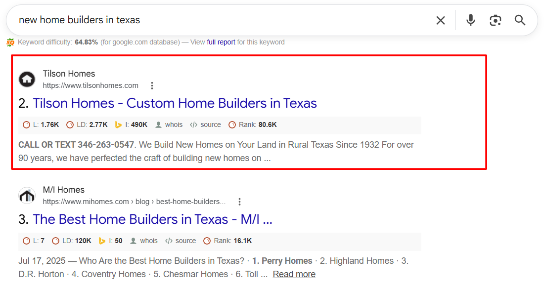
Task: Click Read more in M/I Homes snippet
Action: (294, 274)
